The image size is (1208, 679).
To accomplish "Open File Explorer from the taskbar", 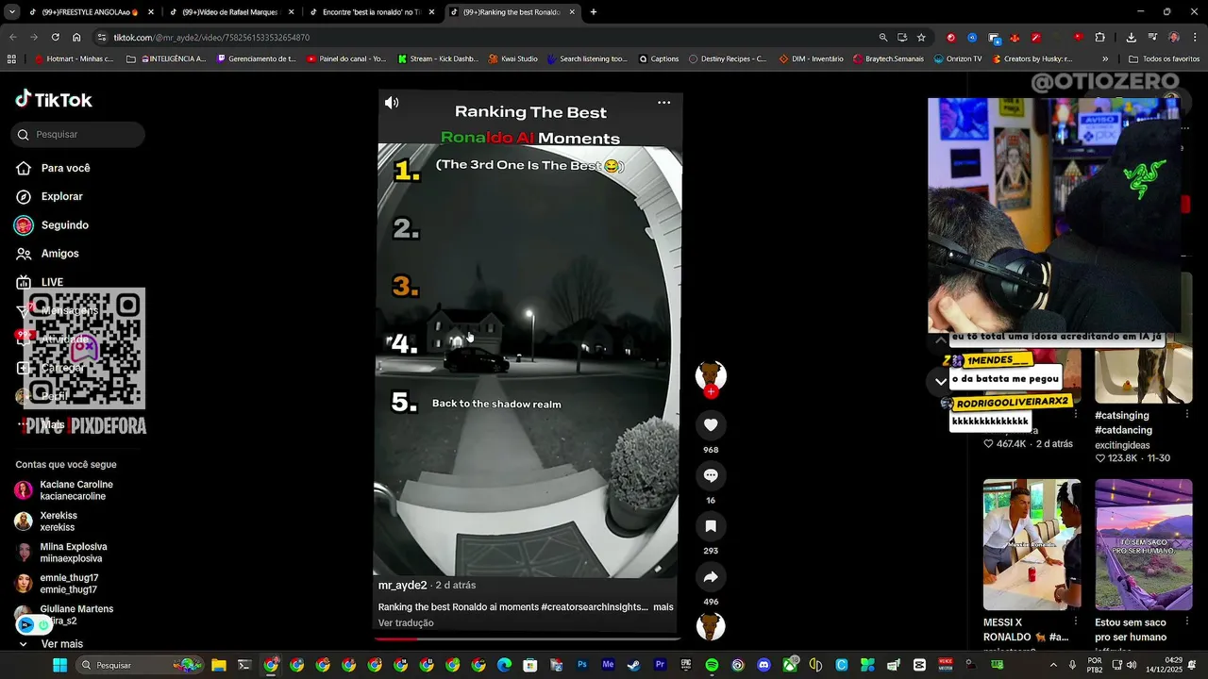I will click(x=219, y=665).
